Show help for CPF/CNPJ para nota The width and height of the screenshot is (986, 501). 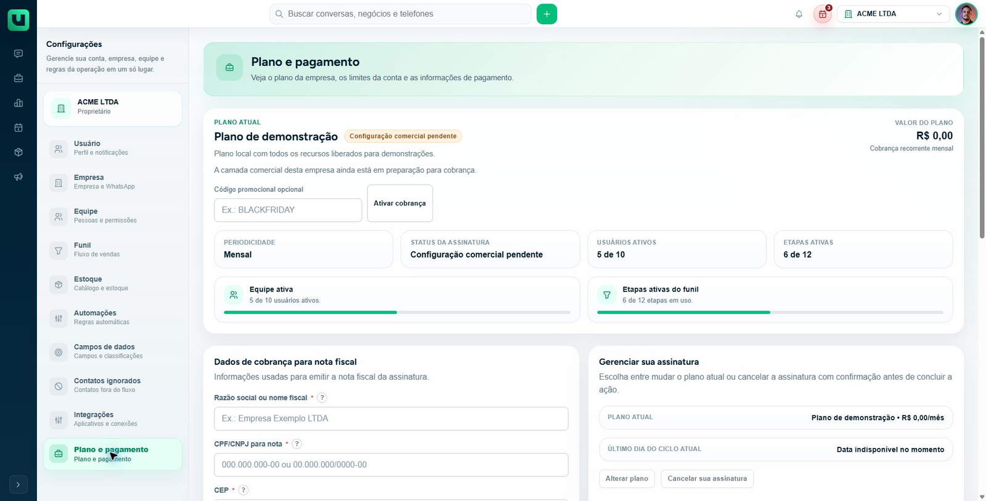297,444
